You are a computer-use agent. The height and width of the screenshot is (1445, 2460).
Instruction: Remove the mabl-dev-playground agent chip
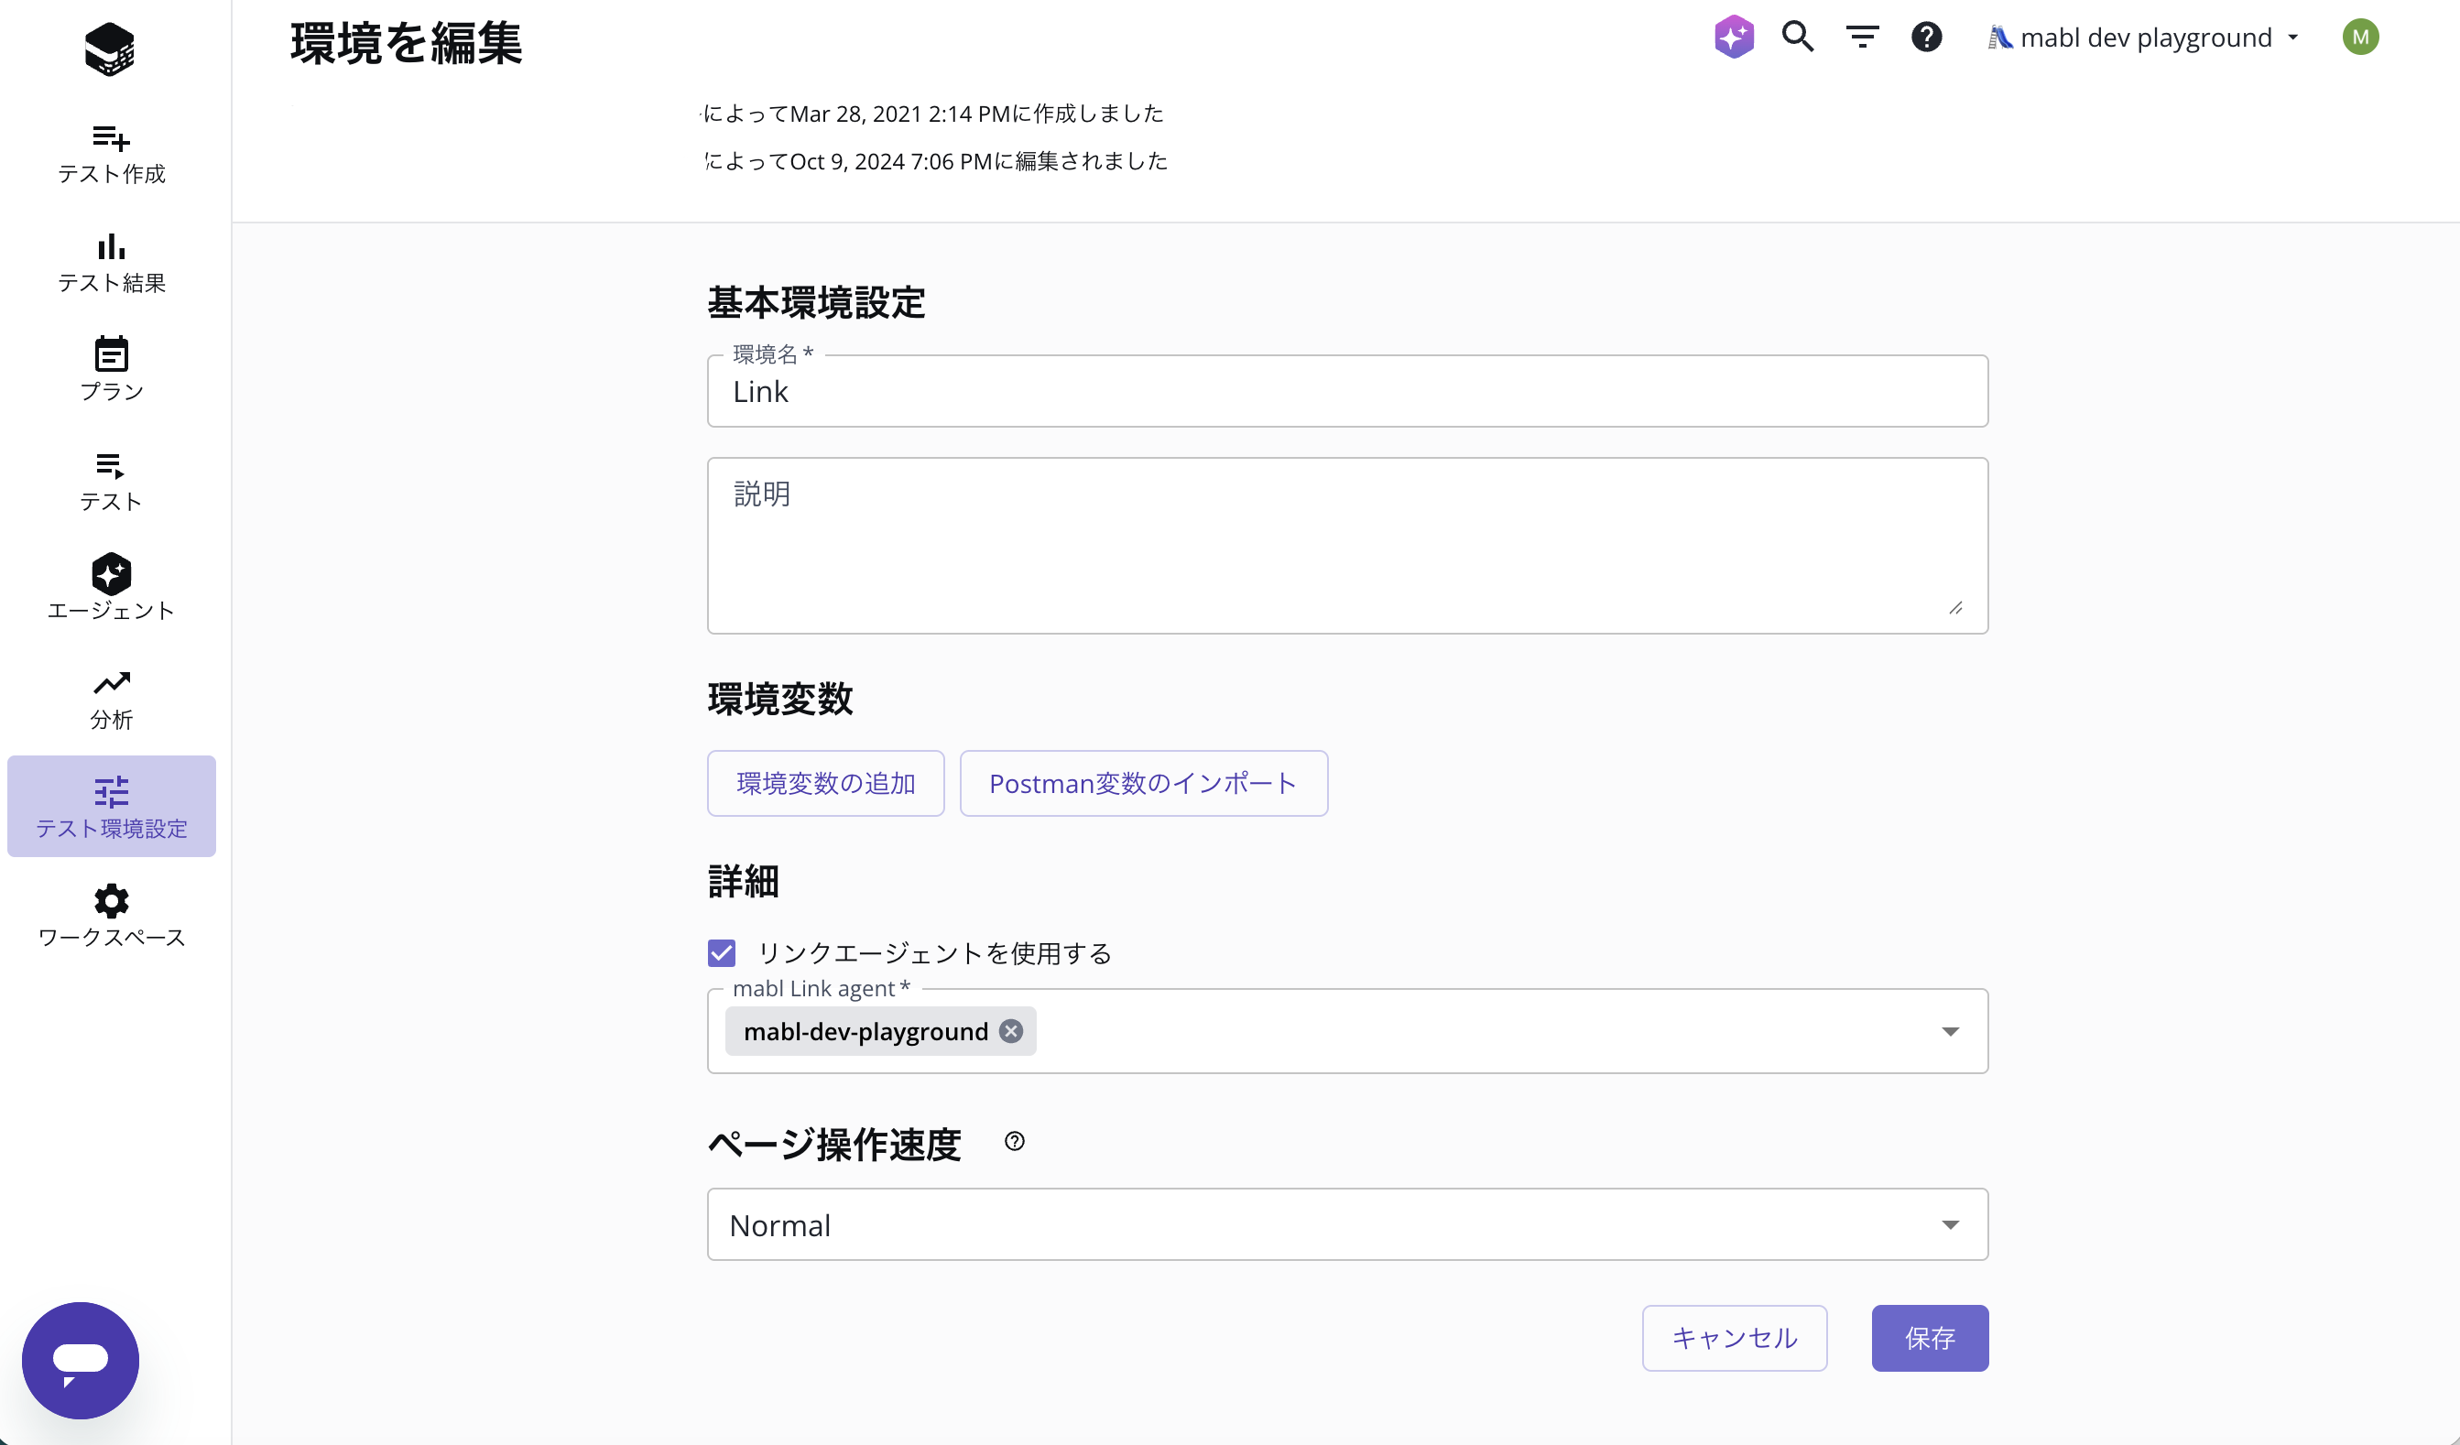[x=1011, y=1031]
